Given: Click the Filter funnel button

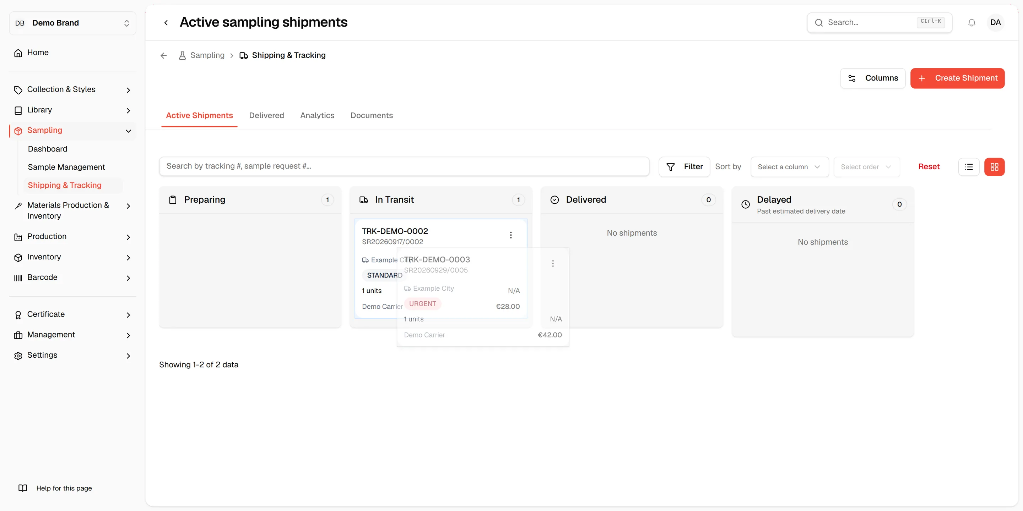Looking at the screenshot, I should 684,167.
